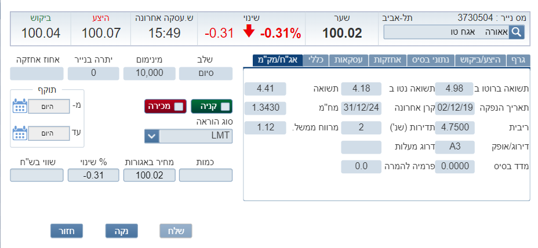
Task: Click the מחיר באגורות price field
Action: [x=148, y=175]
